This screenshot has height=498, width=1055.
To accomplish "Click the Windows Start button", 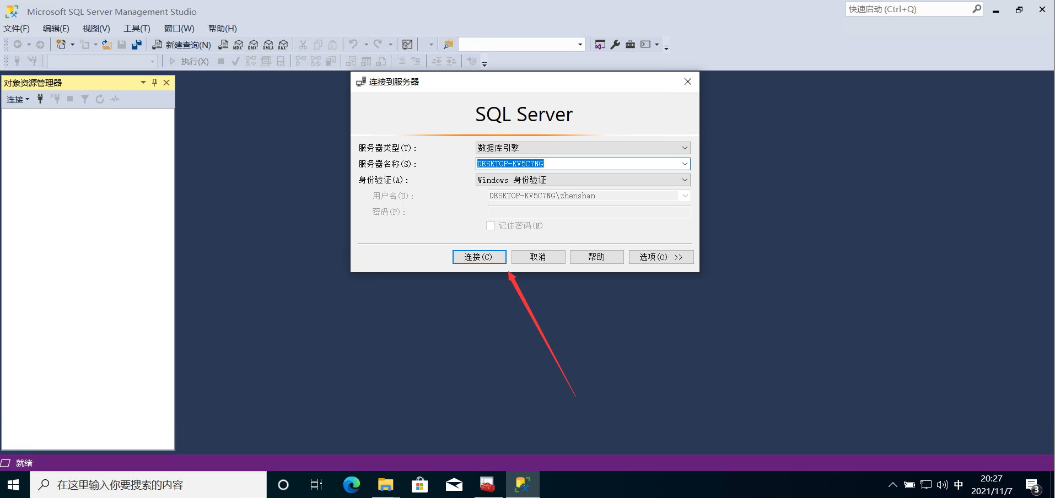I will point(14,485).
